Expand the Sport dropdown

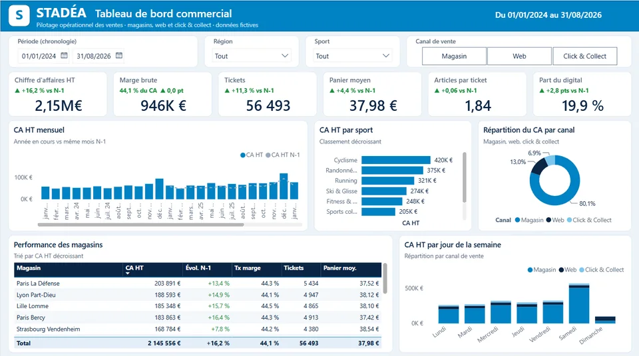(x=353, y=56)
